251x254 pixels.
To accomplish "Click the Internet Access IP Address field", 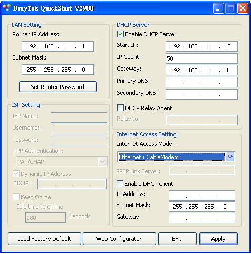I will pyautogui.click(x=202, y=196).
